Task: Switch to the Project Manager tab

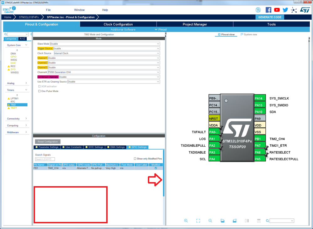Action: [195, 24]
